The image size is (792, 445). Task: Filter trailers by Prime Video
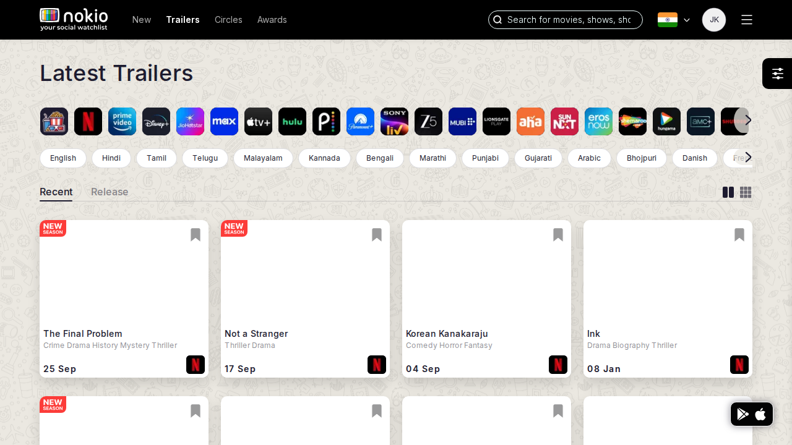(122, 121)
